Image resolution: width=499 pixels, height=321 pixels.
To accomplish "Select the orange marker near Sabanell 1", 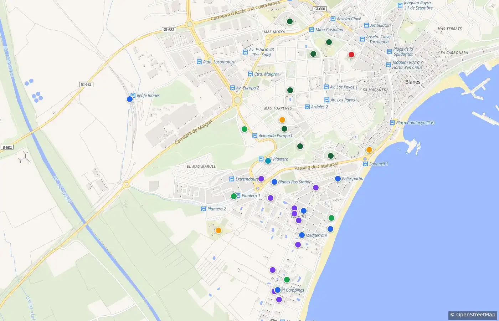I will (369, 150).
